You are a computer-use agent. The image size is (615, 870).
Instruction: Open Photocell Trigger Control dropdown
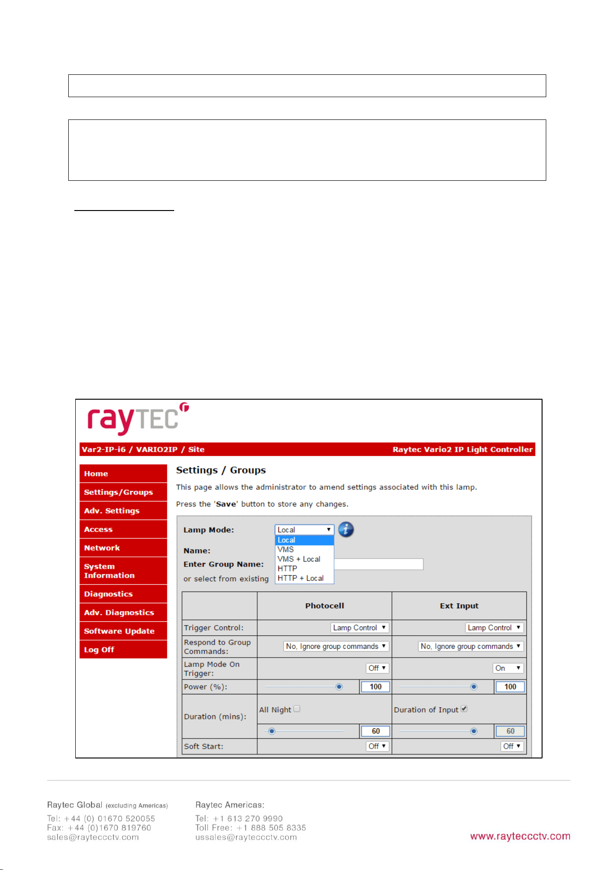click(x=360, y=628)
